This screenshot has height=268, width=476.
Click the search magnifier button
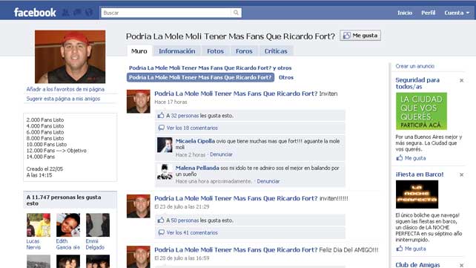(236, 13)
